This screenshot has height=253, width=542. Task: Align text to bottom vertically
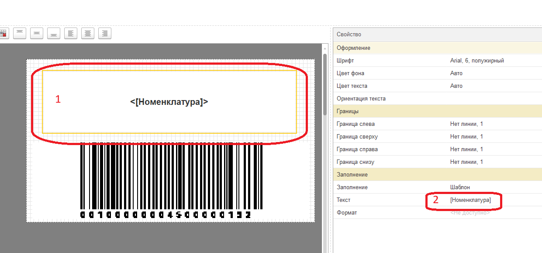pos(54,33)
